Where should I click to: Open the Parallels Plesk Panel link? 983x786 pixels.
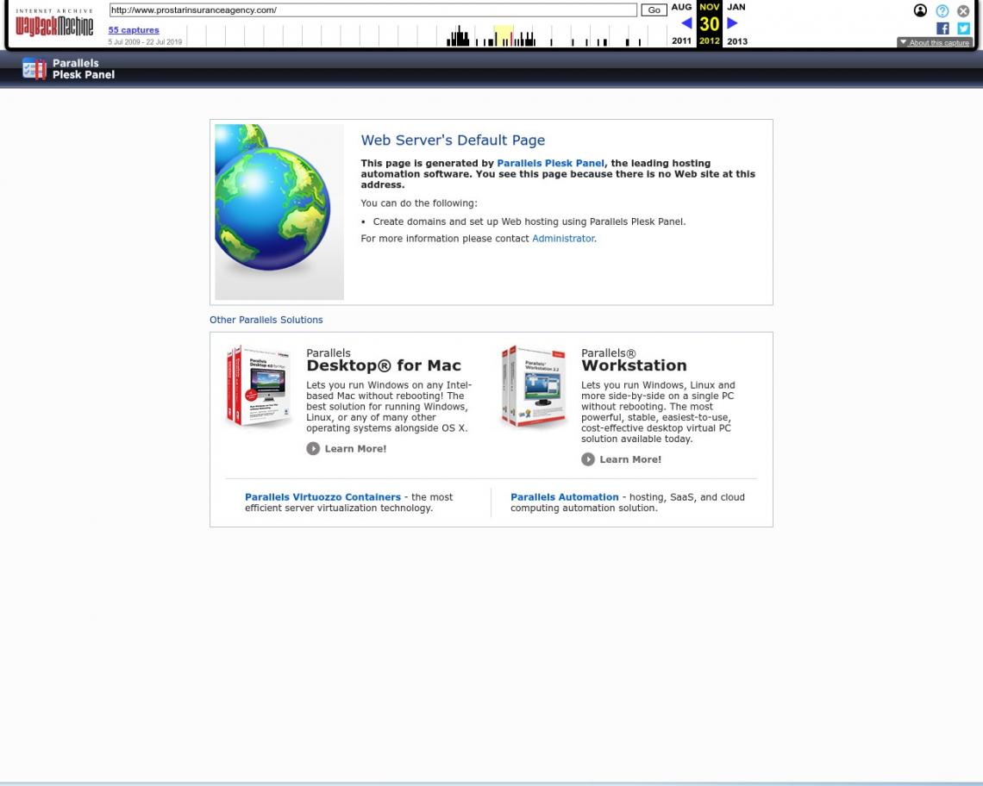[x=550, y=163]
